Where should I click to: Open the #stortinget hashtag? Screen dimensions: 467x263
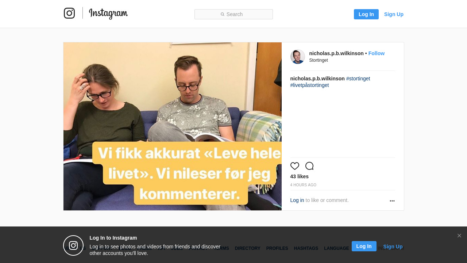[x=358, y=79]
